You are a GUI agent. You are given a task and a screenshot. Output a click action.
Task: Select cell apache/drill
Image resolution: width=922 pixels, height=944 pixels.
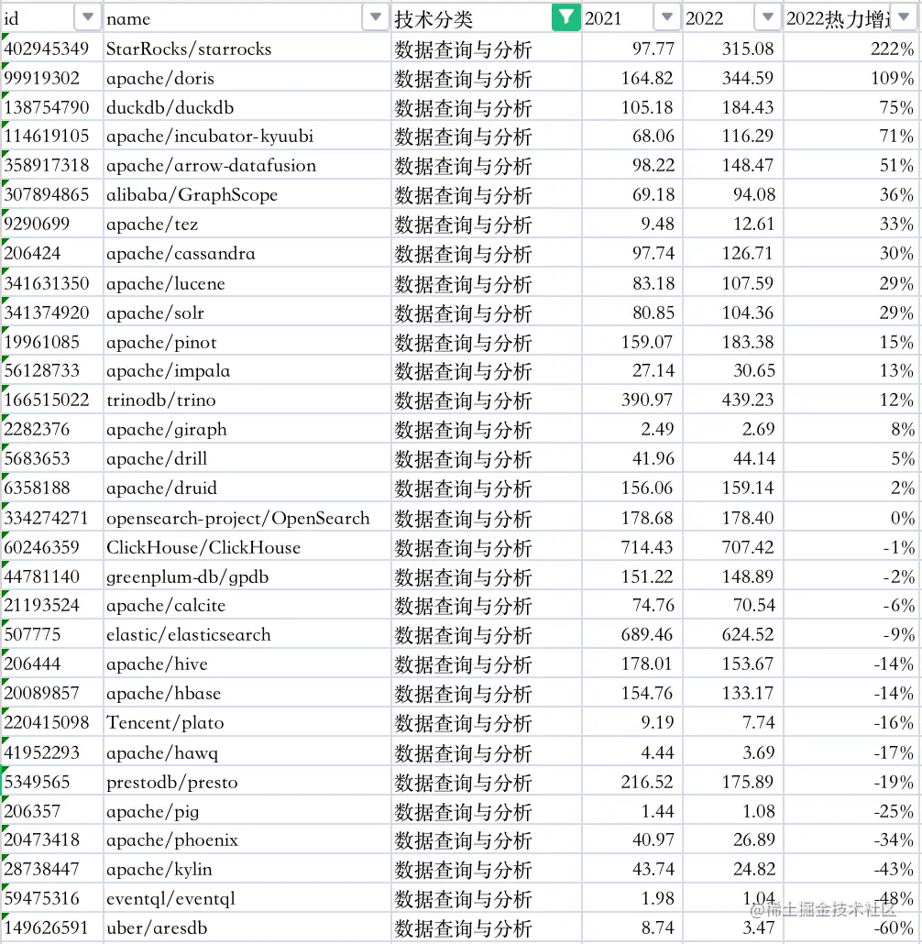tap(247, 459)
